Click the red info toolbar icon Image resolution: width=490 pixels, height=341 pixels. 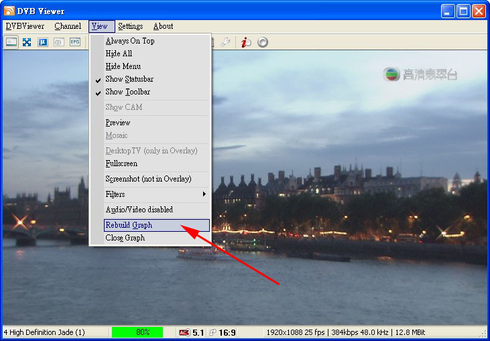click(x=246, y=42)
